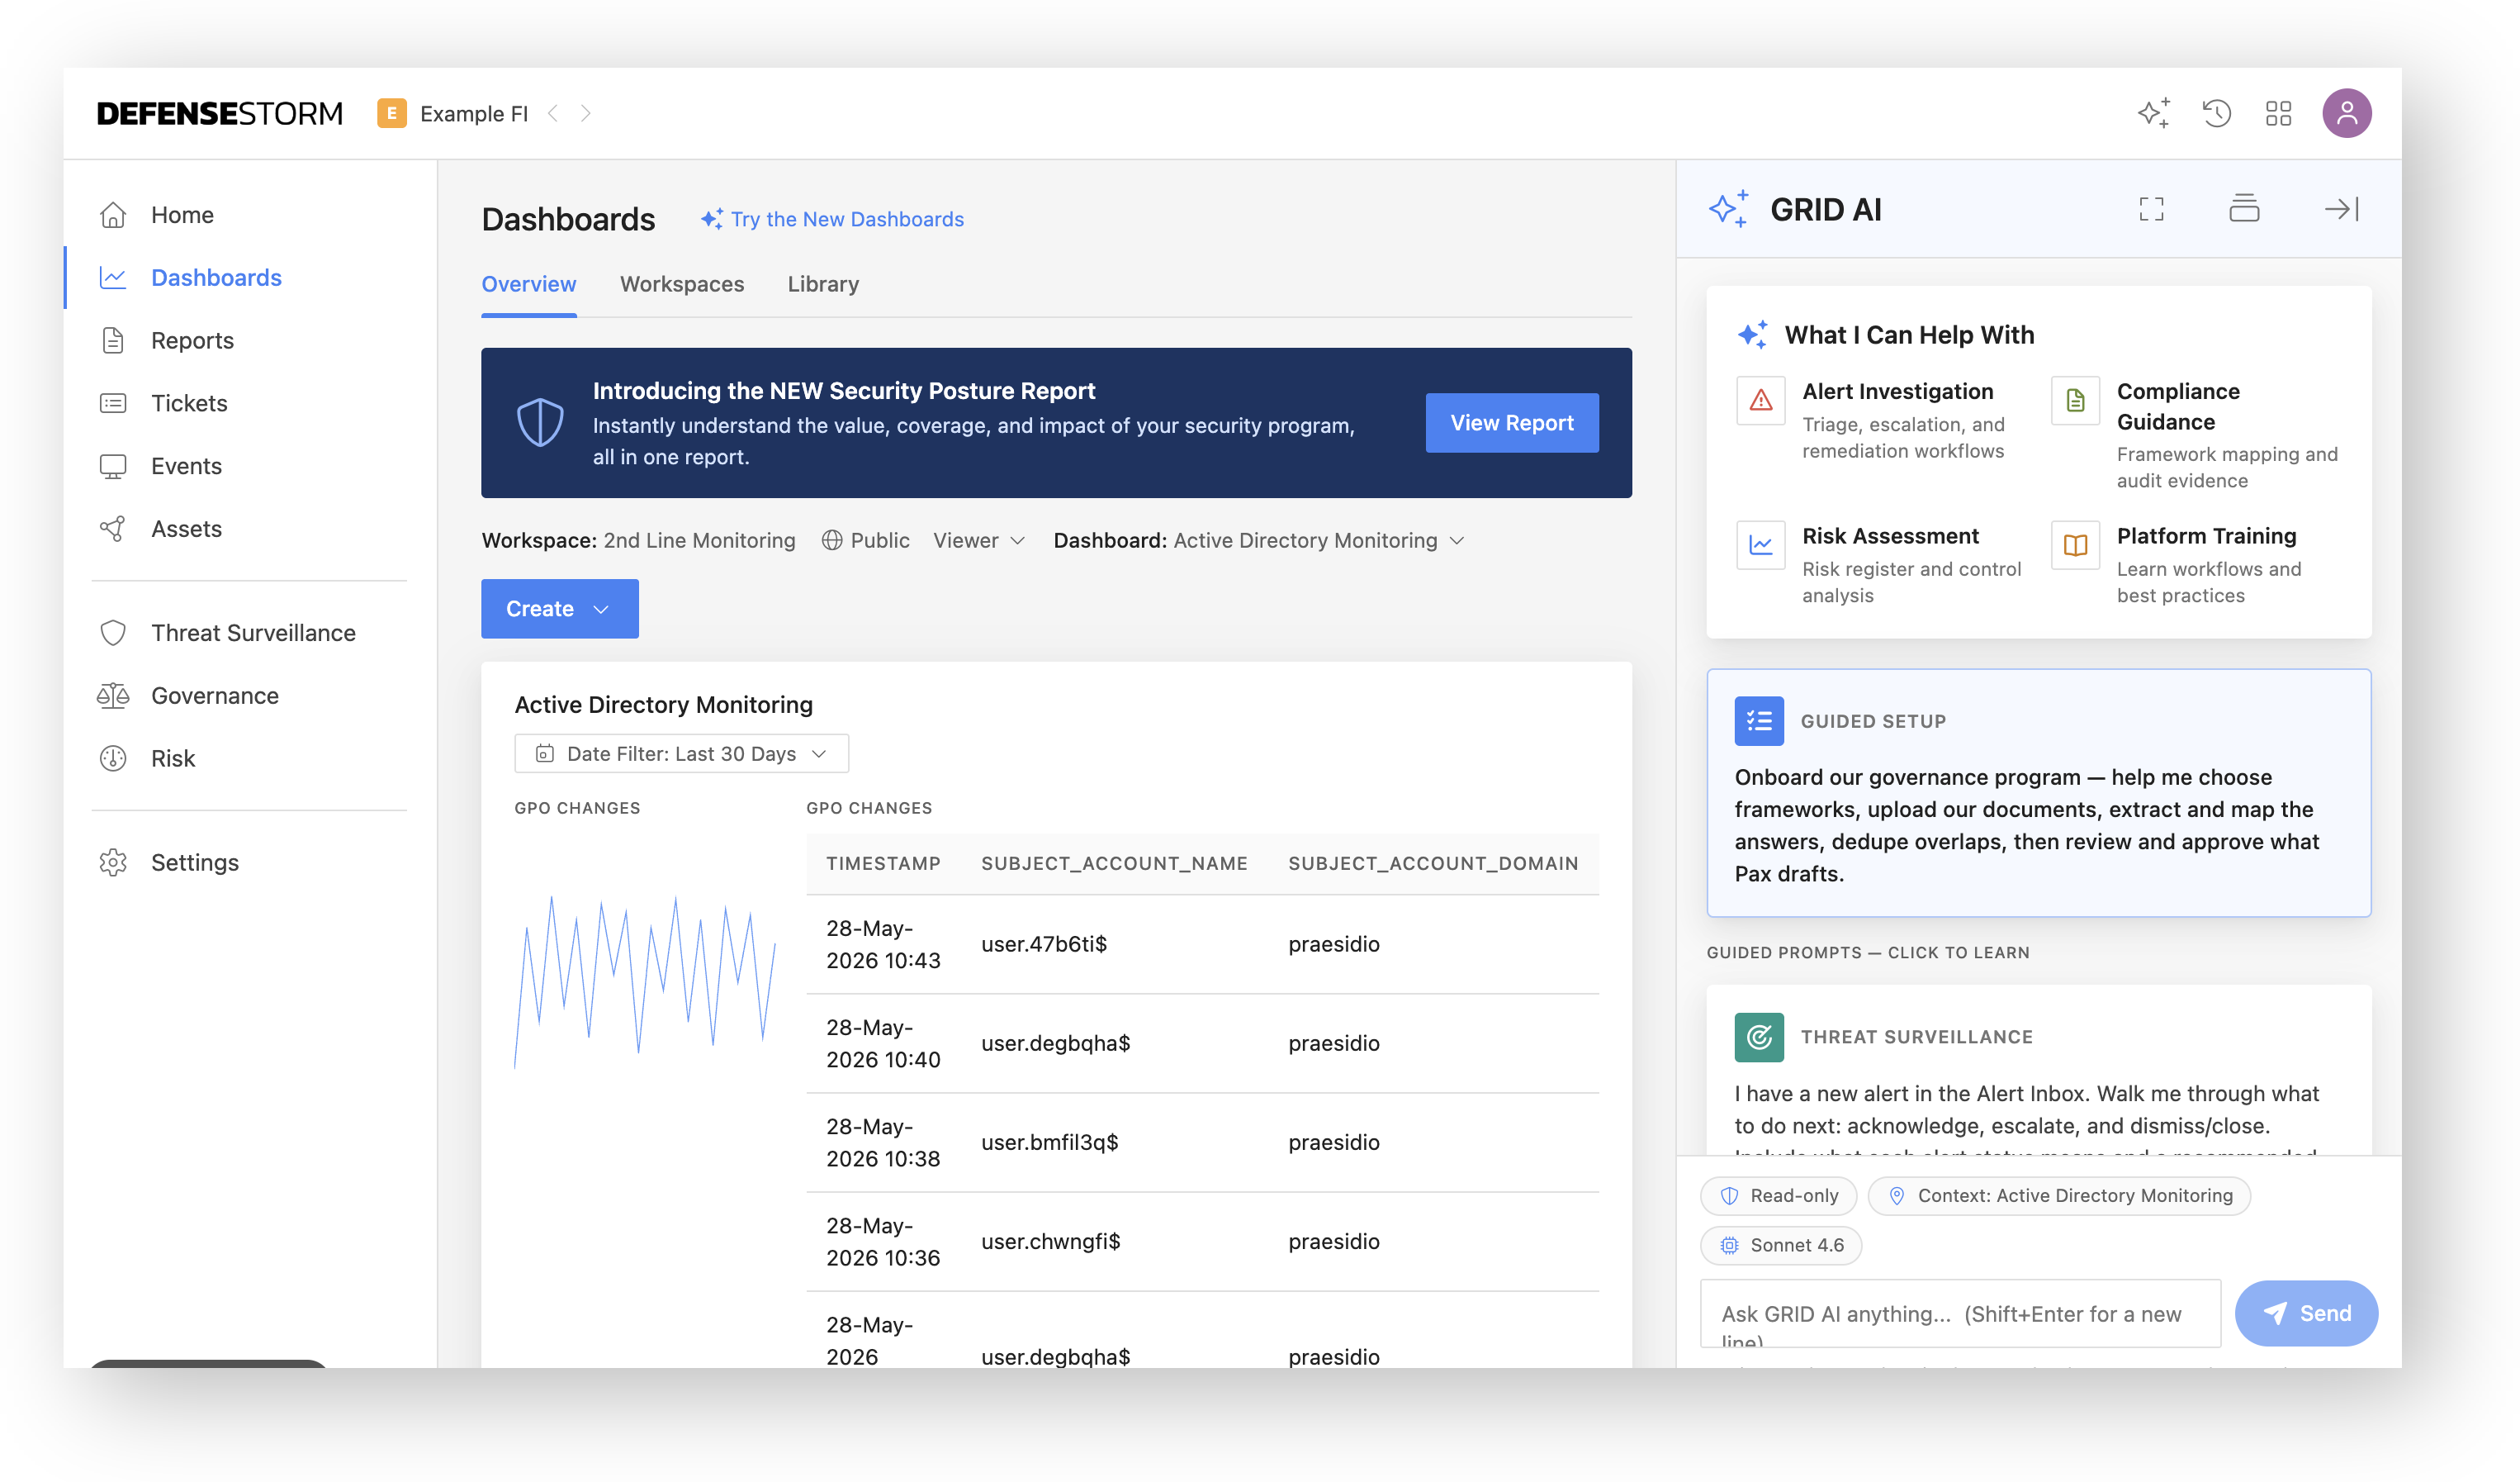Open the Threat Surveillance guided prompt card
The width and height of the screenshot is (2520, 1482).
[2038, 1071]
